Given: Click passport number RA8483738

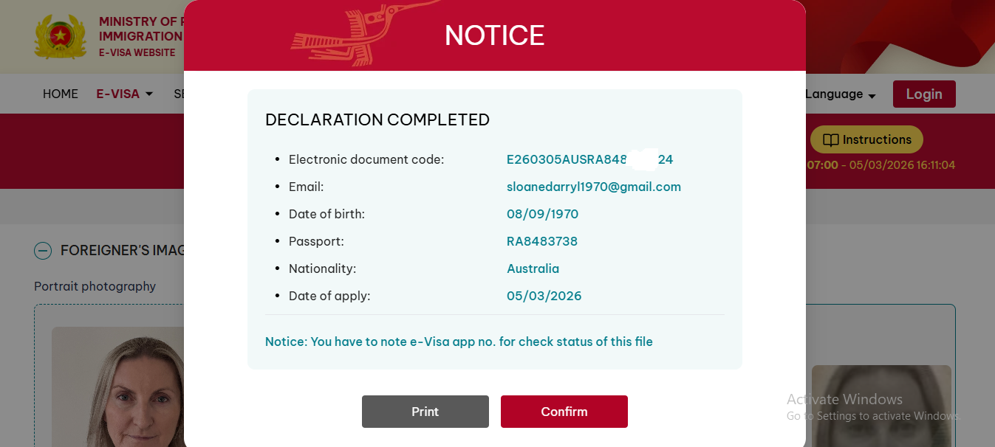Looking at the screenshot, I should [x=541, y=241].
